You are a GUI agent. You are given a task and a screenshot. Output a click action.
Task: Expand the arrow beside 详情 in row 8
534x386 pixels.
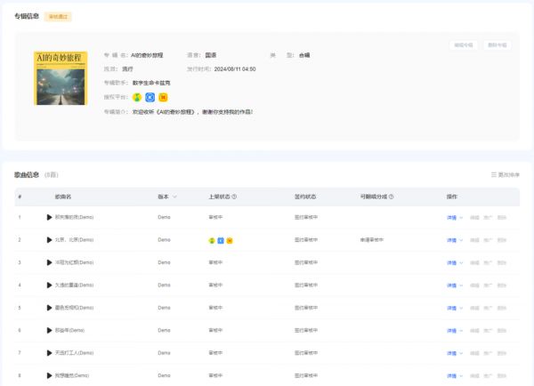click(462, 375)
